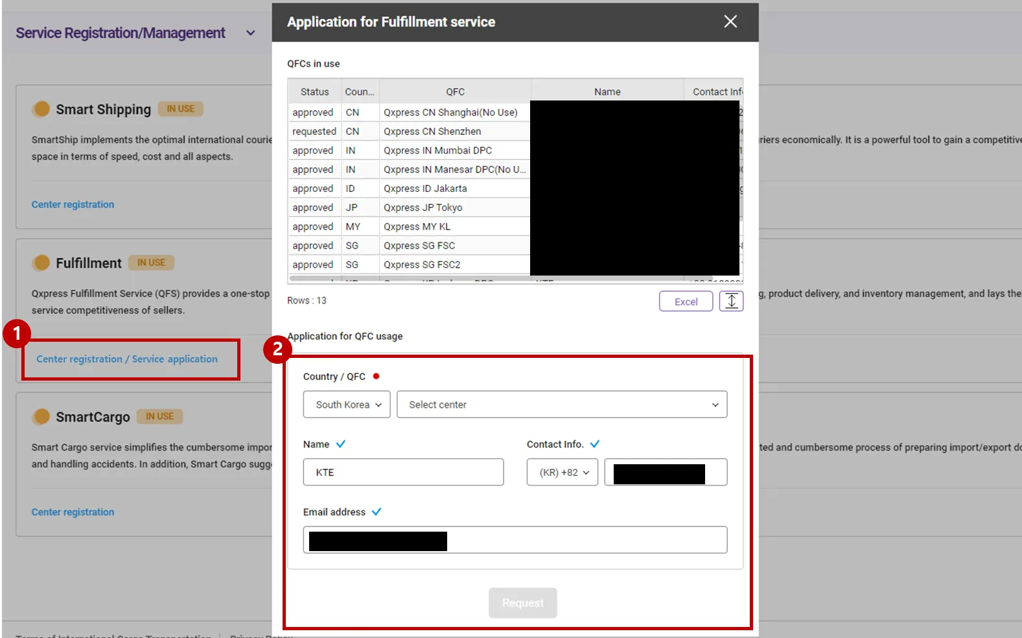The height and width of the screenshot is (638, 1022).
Task: Open the Select center dropdown
Action: (562, 405)
